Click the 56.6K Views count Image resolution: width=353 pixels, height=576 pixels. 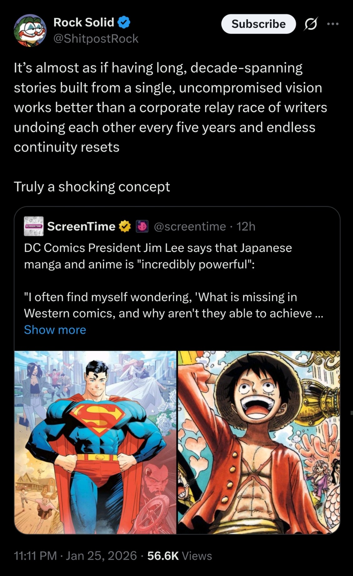(180, 556)
